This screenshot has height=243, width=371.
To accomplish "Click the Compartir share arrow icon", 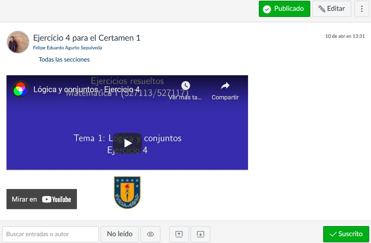I will 225,86.
